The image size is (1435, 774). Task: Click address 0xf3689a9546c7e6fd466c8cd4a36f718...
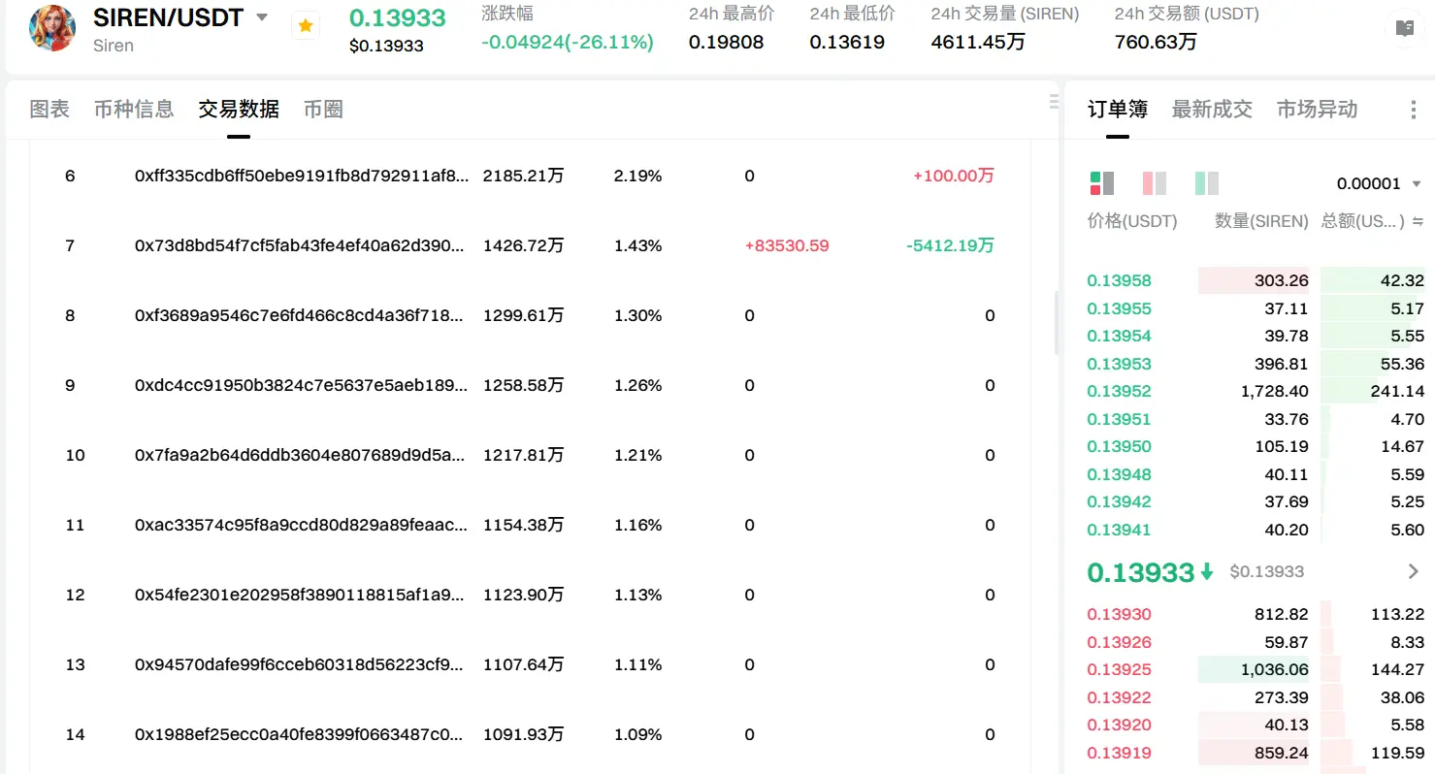point(300,315)
